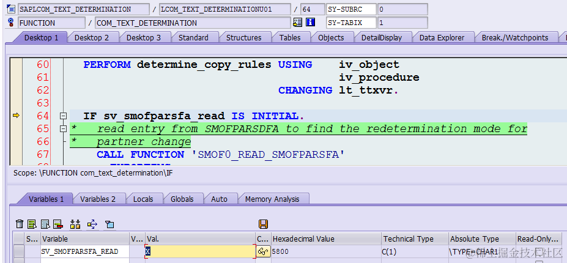Click determine_copy_rules in code line 60
Image resolution: width=567 pixels, height=263 pixels.
(204, 65)
